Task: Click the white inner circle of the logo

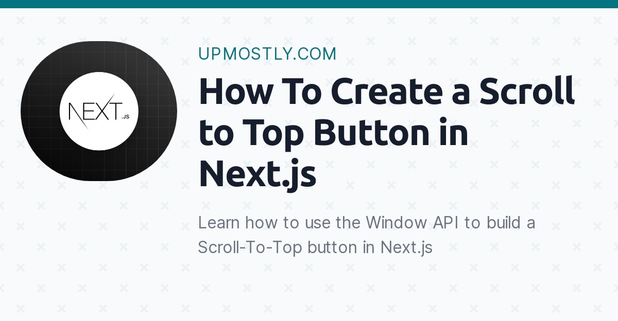Action: pos(99,110)
